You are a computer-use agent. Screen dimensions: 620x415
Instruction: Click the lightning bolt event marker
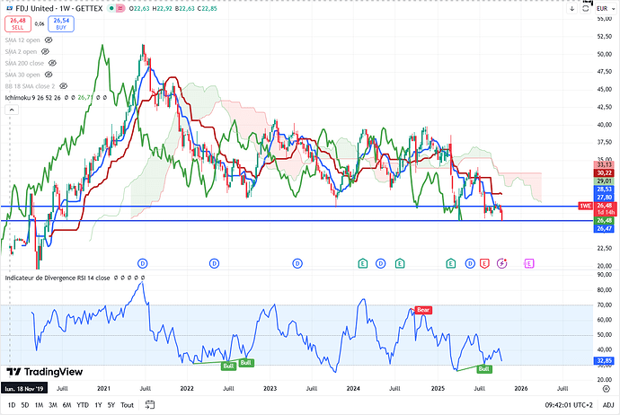point(502,262)
